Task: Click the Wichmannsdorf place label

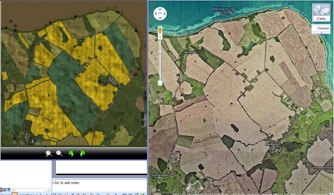Action: tap(323, 168)
